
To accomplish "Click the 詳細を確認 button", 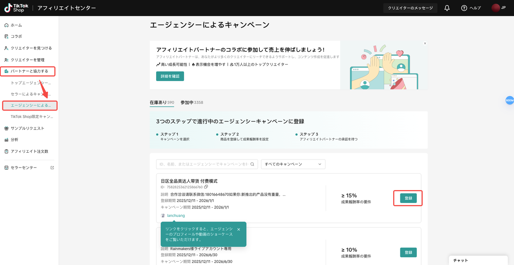I will (x=170, y=76).
